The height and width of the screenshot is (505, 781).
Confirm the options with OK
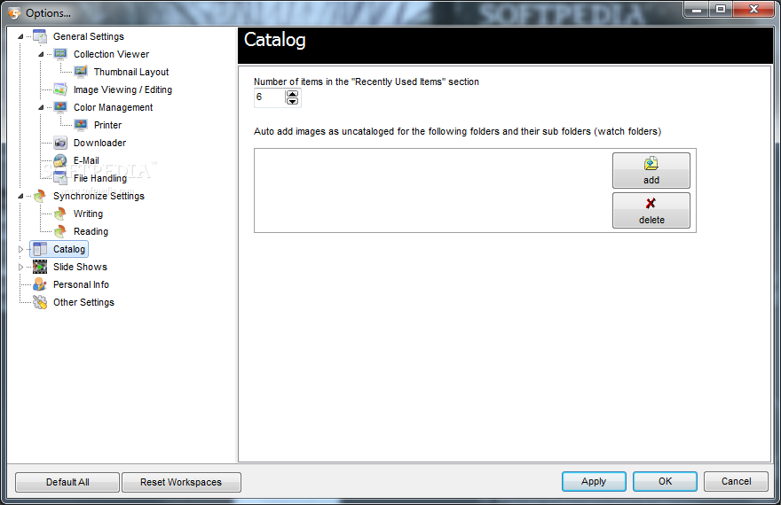click(665, 481)
